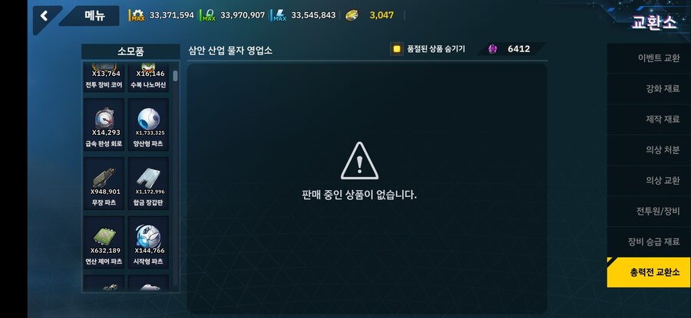This screenshot has height=318, width=691.
Task: Click the 시작형 파츠 item icon
Action: coord(148,236)
